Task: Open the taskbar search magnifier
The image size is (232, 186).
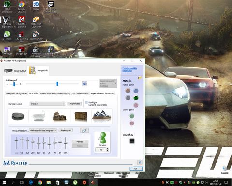Action: [13, 183]
